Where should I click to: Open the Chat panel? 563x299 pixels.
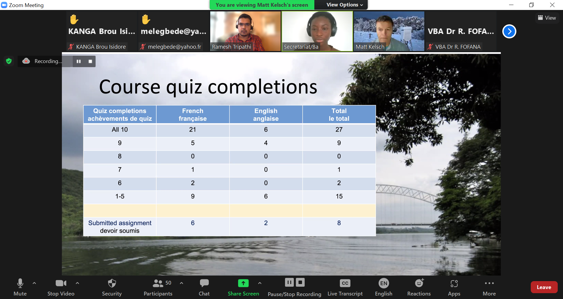point(204,287)
